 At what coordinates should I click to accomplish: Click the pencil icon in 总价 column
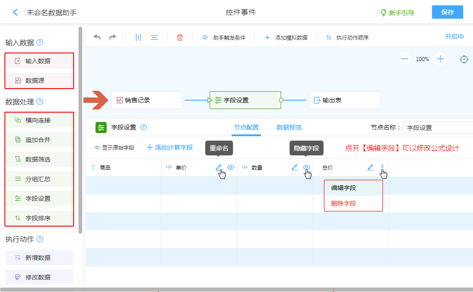coord(370,167)
